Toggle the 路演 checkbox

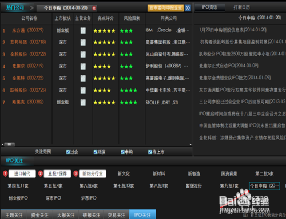pos(96,152)
